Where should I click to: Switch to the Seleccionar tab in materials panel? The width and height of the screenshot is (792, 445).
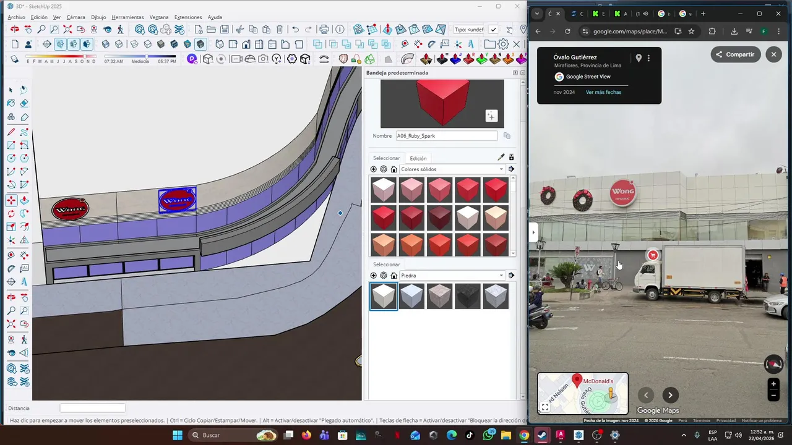point(386,158)
